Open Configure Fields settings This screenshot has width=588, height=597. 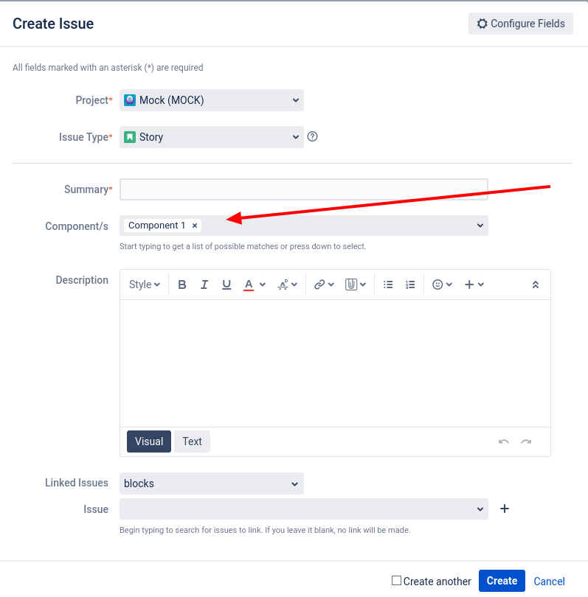pyautogui.click(x=520, y=23)
